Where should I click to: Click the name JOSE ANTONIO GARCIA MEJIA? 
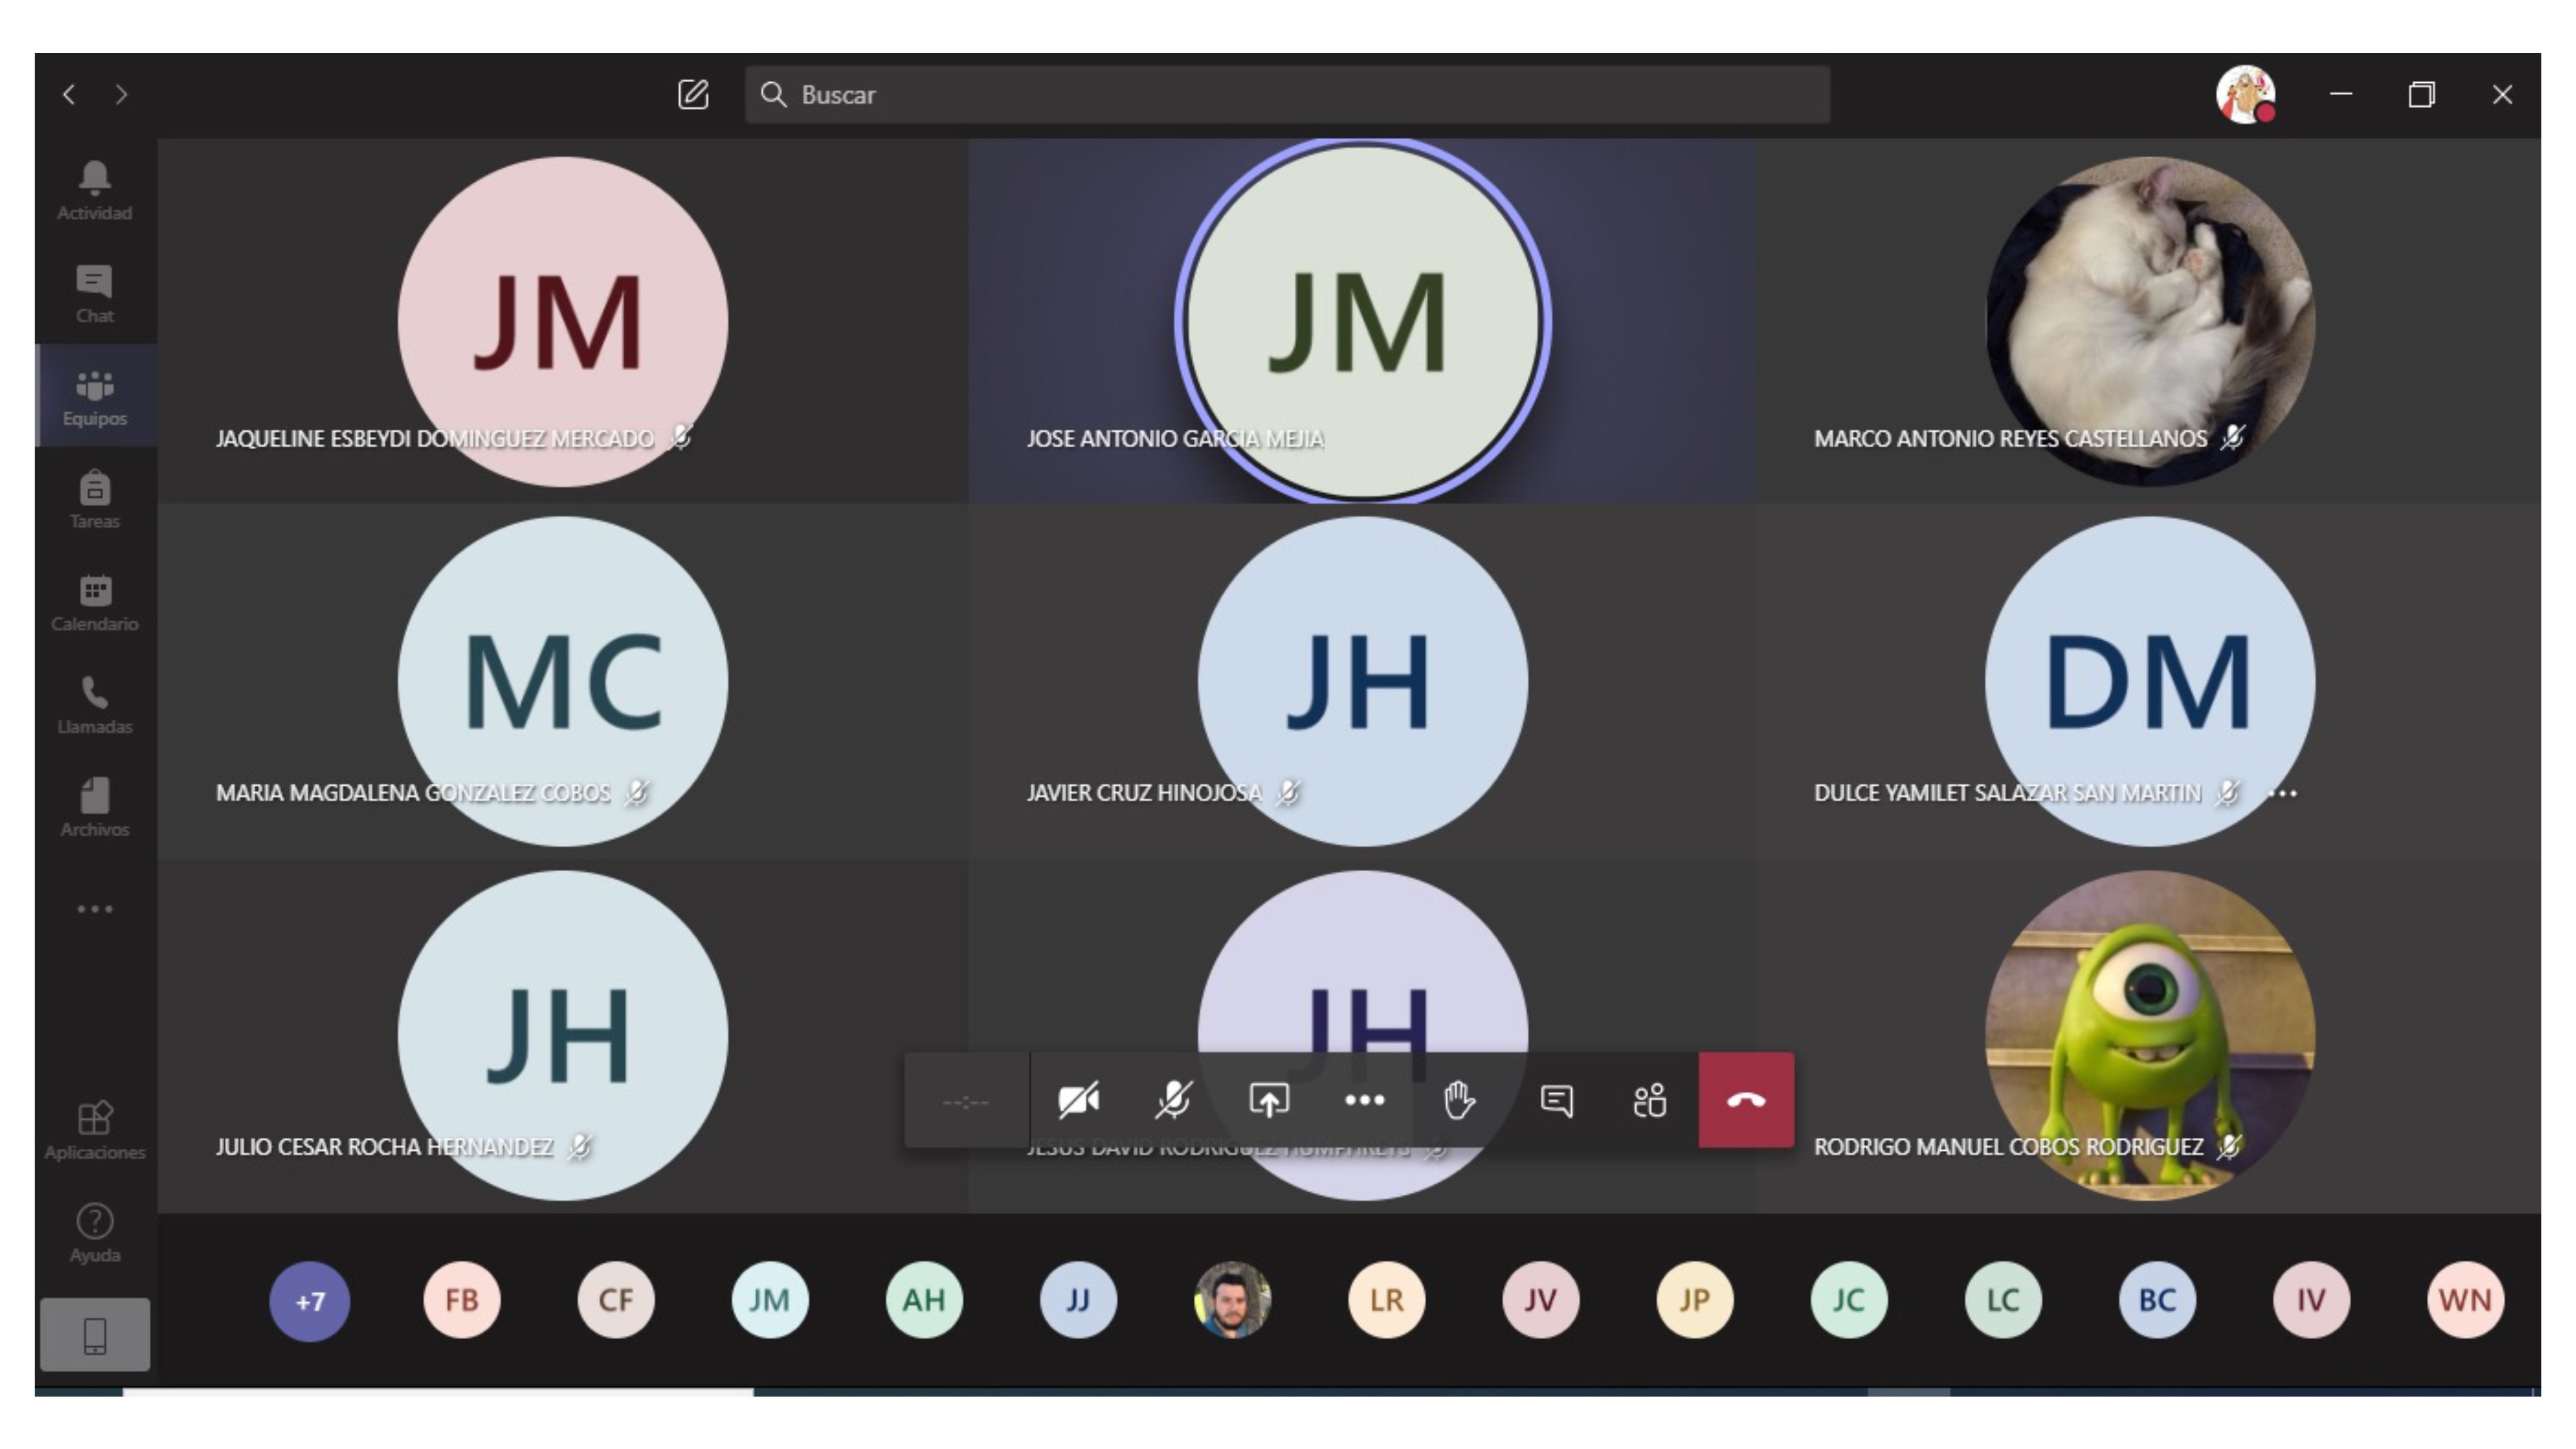pyautogui.click(x=1175, y=439)
